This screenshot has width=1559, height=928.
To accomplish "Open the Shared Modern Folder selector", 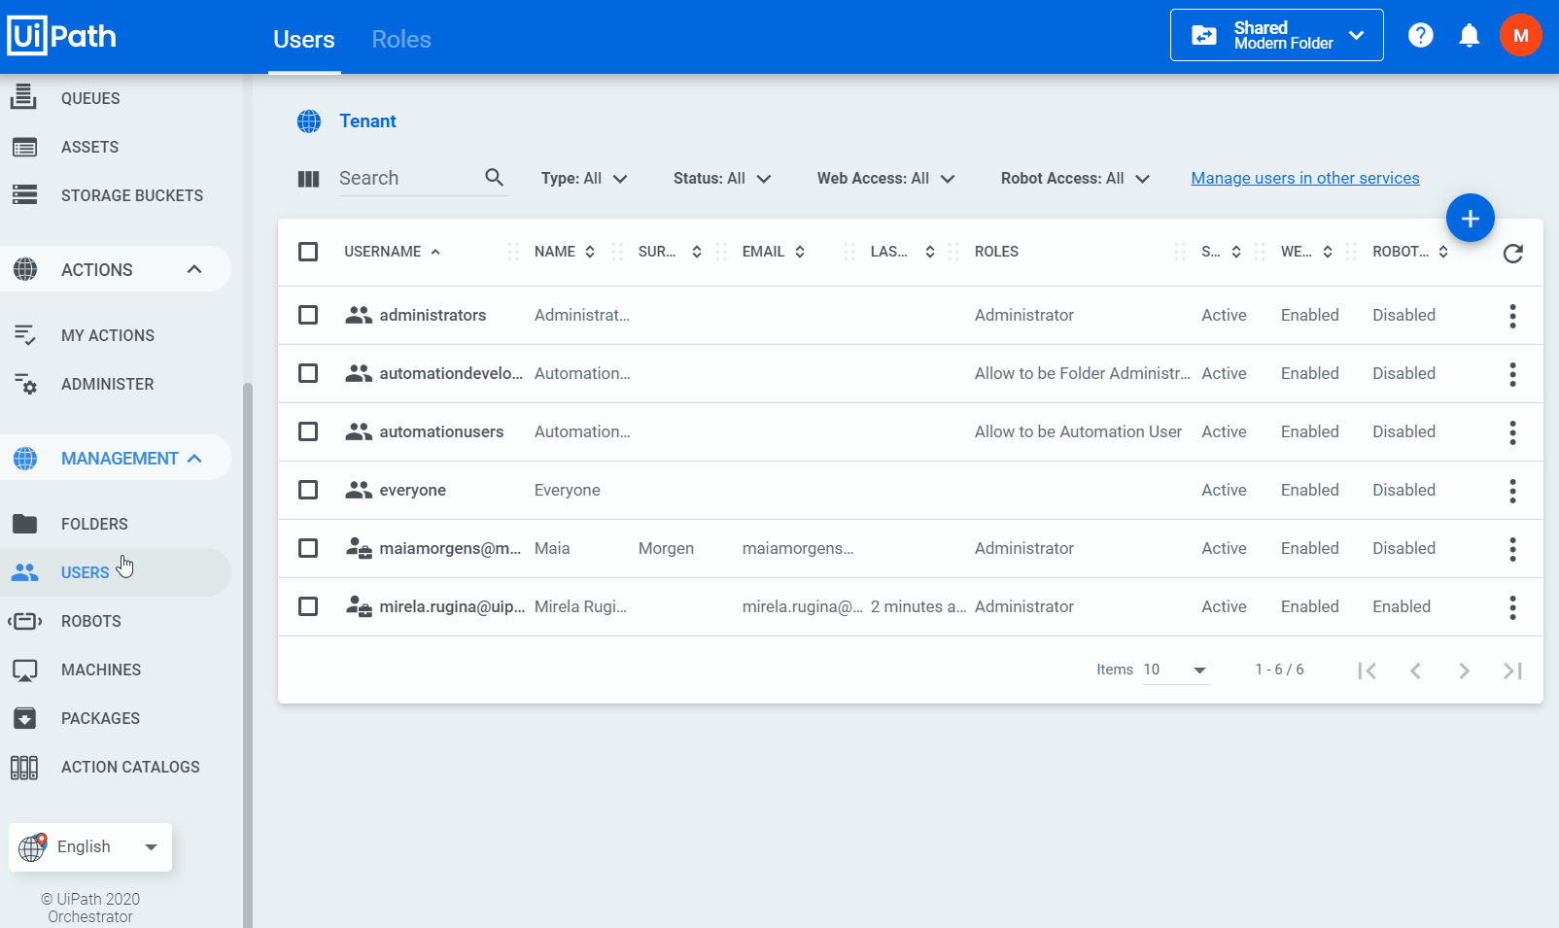I will point(1277,35).
